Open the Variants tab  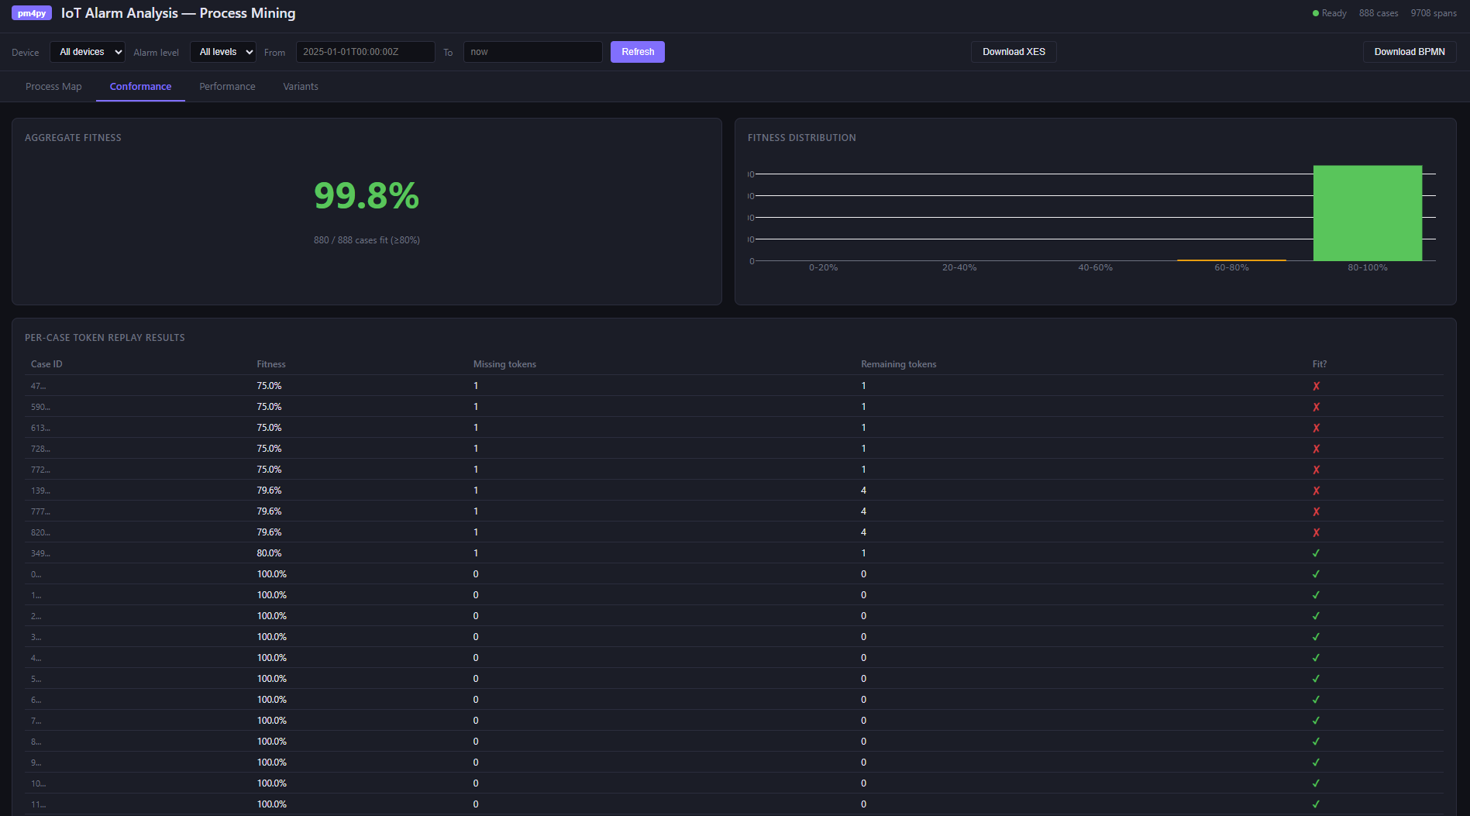pos(301,86)
